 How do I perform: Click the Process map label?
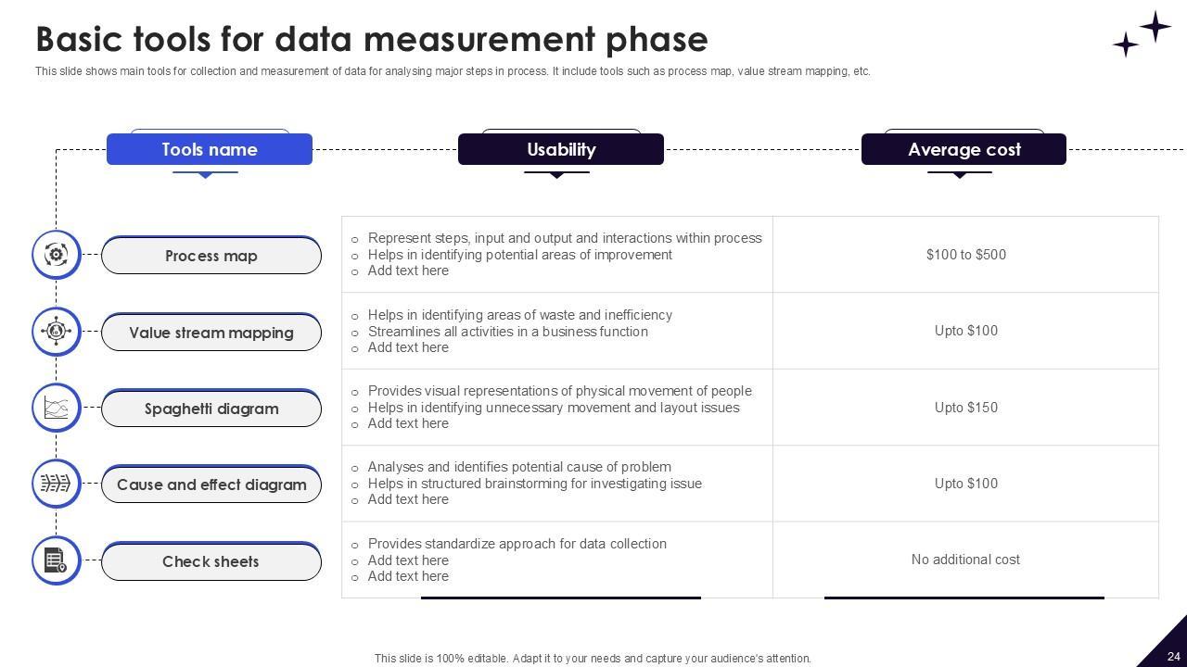click(x=211, y=256)
